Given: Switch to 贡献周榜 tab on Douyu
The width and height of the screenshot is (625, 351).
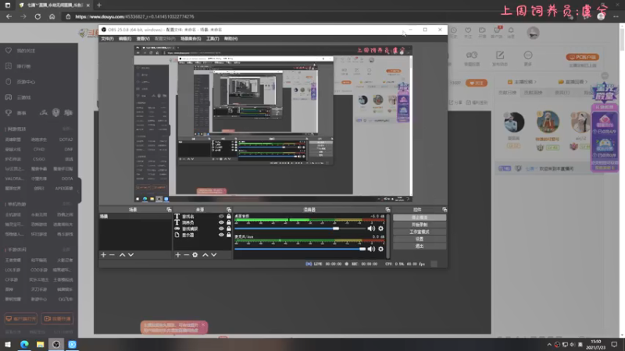Looking at the screenshot, I should point(533,93).
